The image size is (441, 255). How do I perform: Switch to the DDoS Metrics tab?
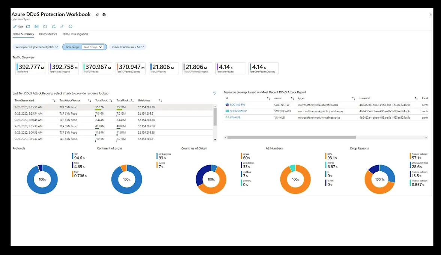tap(48, 34)
